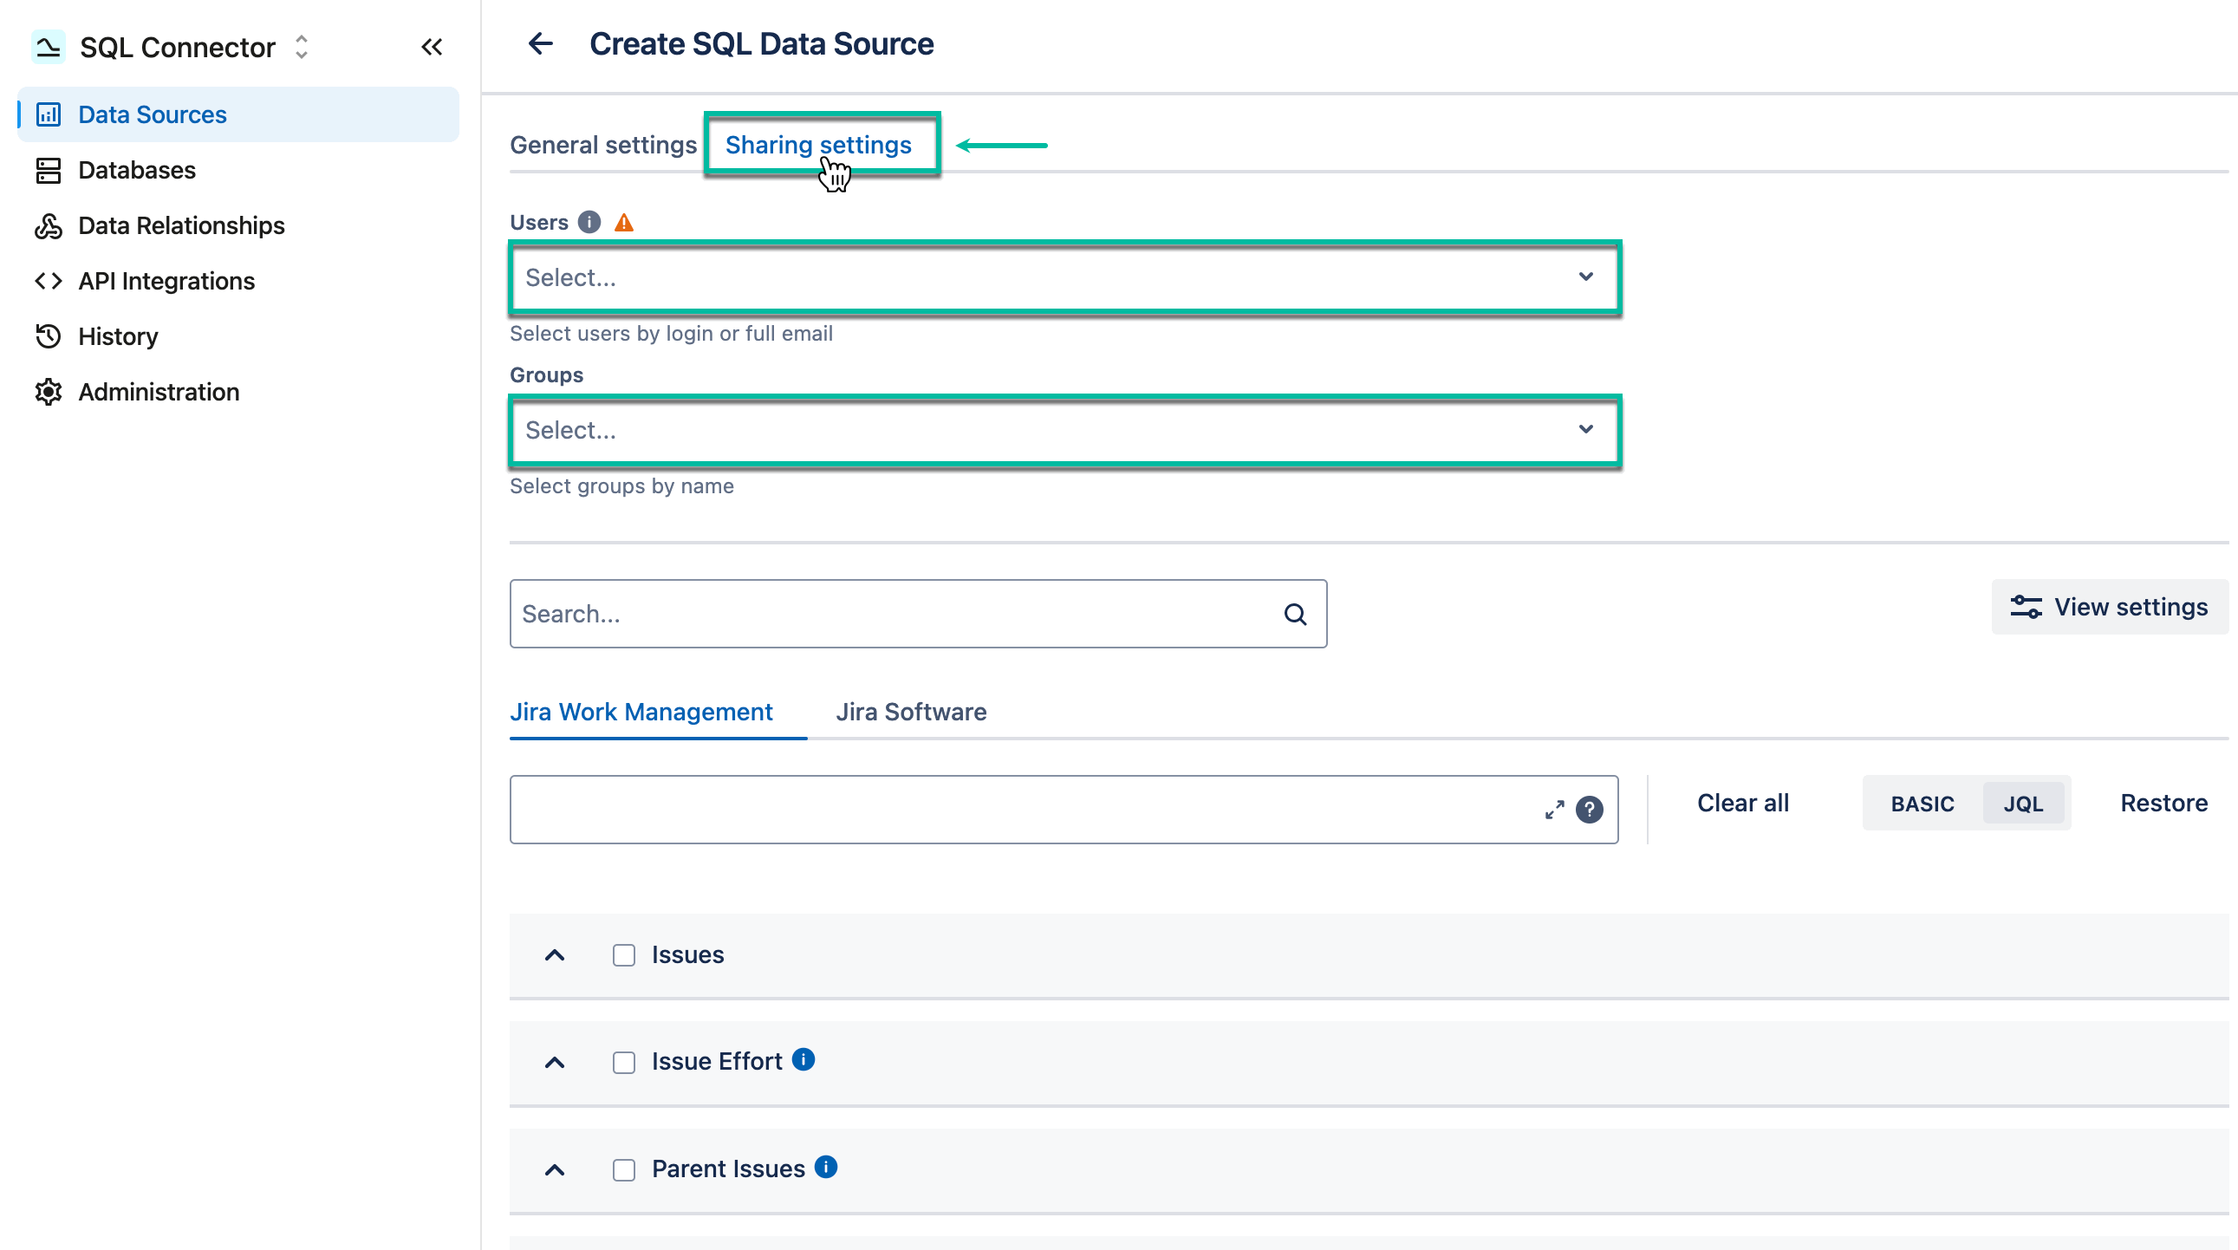Switch to the General settings tab
Image resolution: width=2238 pixels, height=1250 pixels.
603,144
